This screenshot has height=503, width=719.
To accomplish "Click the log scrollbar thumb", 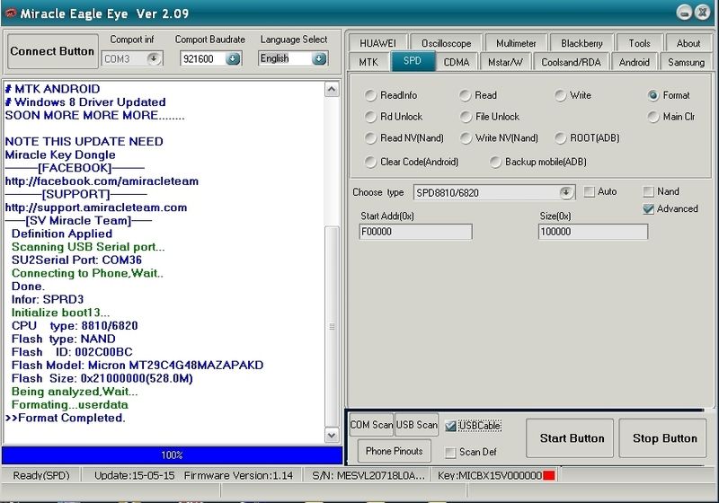I will click(x=332, y=326).
